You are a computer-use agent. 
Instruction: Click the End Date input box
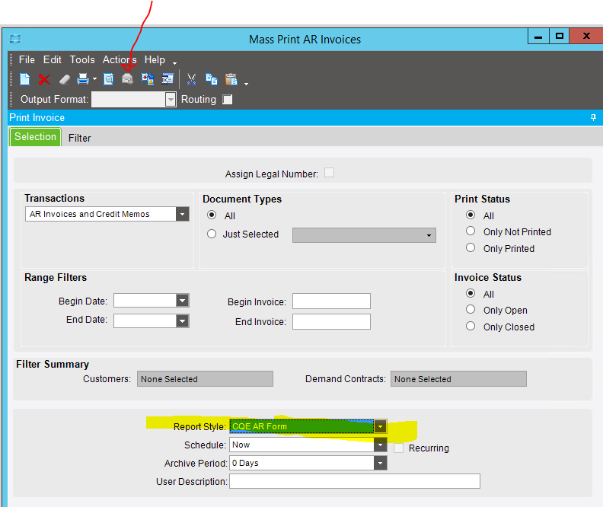click(145, 321)
